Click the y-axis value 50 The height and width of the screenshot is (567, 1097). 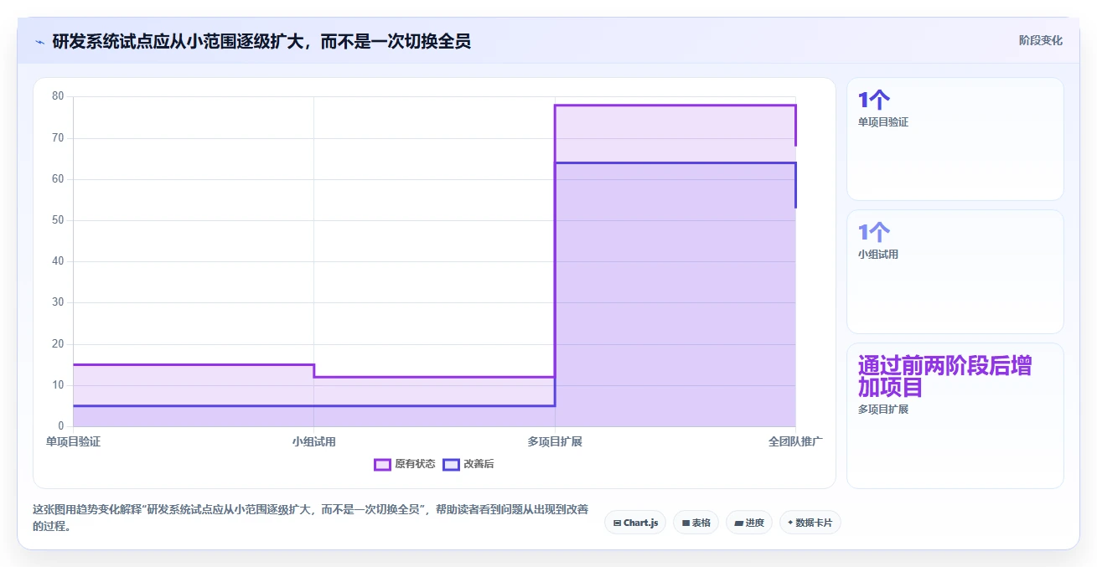point(58,220)
